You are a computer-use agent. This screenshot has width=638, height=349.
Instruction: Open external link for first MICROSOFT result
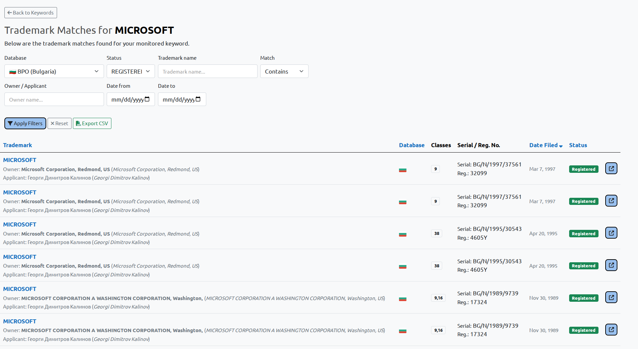(x=611, y=168)
